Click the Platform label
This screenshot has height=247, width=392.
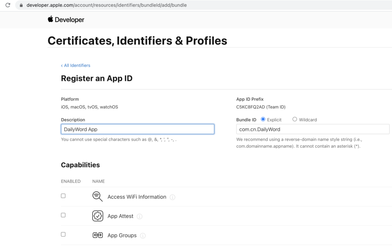point(70,99)
